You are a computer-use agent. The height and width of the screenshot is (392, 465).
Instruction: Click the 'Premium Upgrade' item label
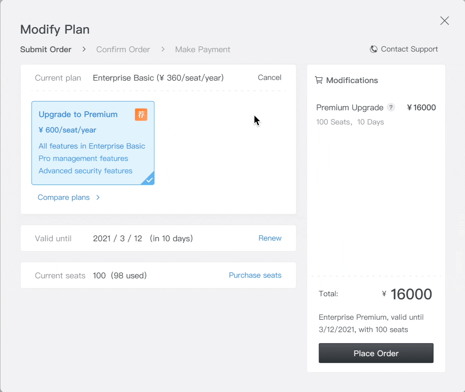[x=350, y=108]
